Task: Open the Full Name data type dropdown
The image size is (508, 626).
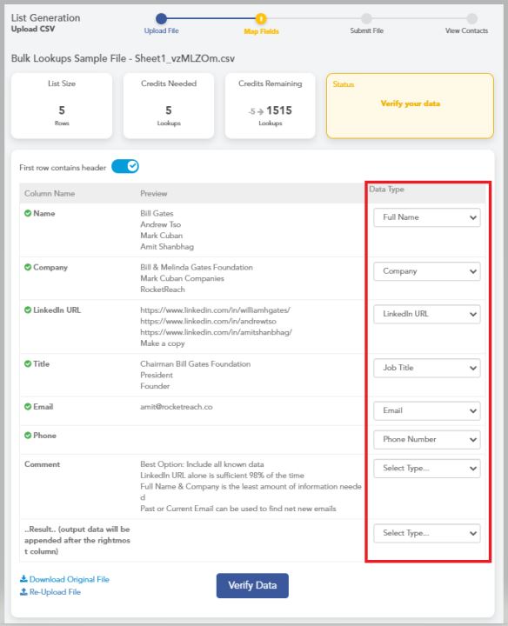Action: [x=427, y=217]
